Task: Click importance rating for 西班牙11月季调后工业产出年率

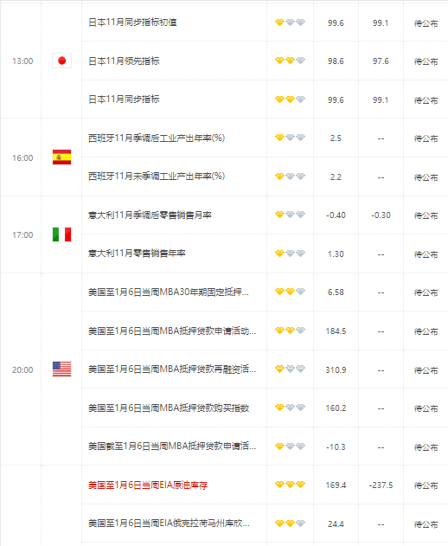Action: (290, 138)
